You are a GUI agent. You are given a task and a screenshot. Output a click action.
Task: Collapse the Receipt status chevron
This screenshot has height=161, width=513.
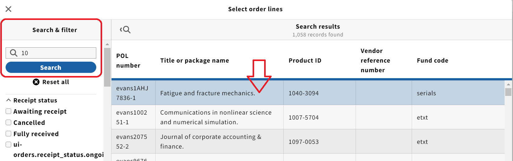(x=9, y=100)
